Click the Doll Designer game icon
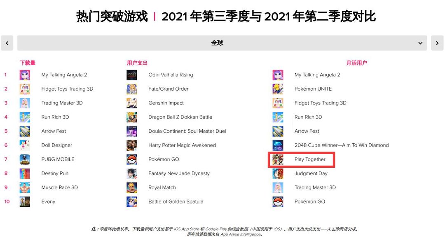445x241 pixels. [x=25, y=145]
